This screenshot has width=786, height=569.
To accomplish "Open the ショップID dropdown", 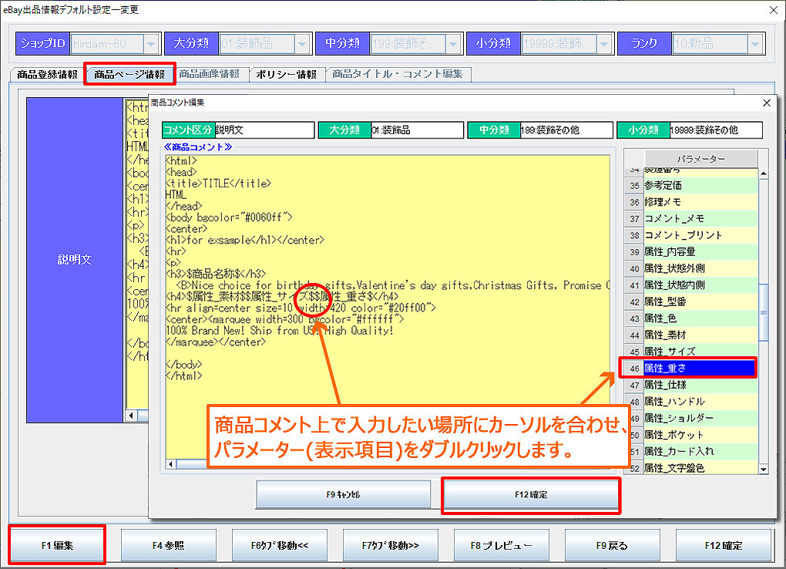I will point(150,44).
